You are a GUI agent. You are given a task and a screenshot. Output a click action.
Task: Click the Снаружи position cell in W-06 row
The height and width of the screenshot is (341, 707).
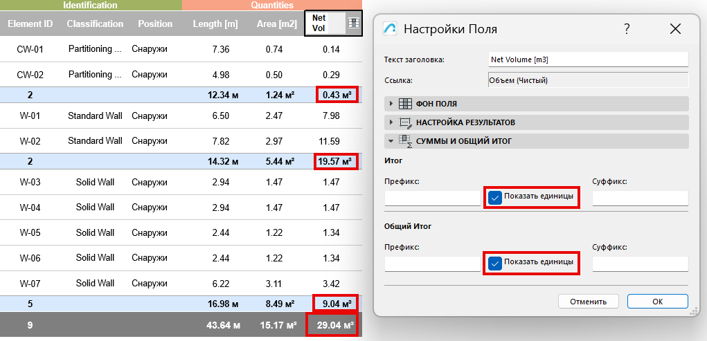(150, 258)
